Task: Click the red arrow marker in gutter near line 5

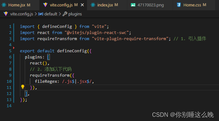Action: tap(14, 48)
